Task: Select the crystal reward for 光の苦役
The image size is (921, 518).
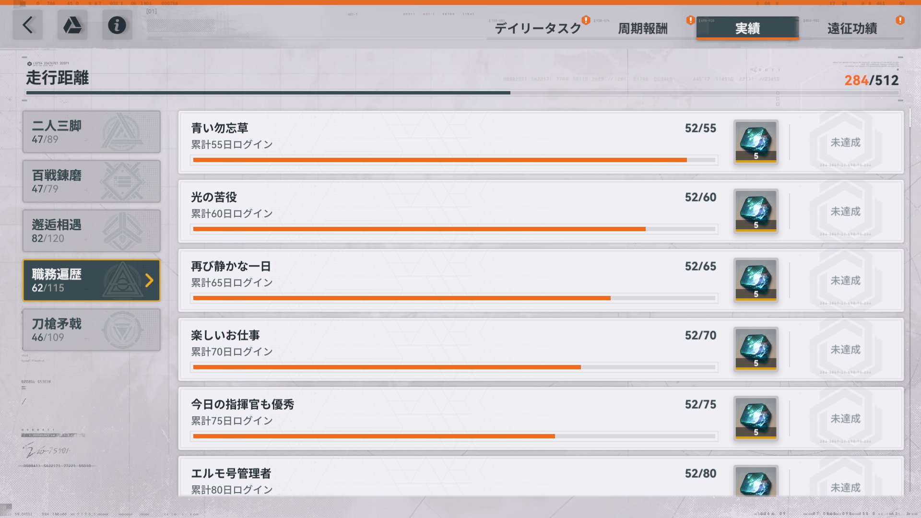Action: [x=756, y=211]
